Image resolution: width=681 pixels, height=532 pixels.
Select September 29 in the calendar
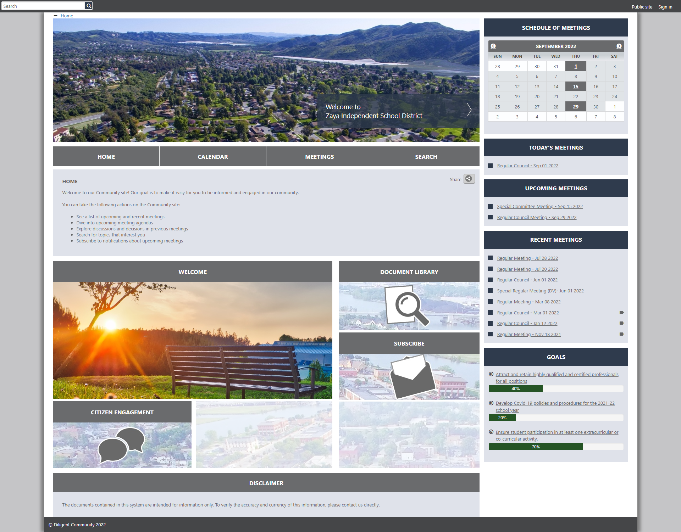[575, 107]
